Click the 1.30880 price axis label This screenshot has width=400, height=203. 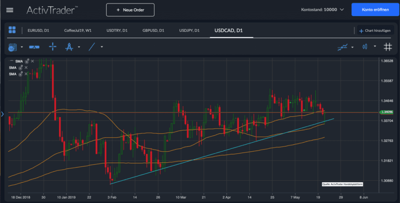(387, 180)
